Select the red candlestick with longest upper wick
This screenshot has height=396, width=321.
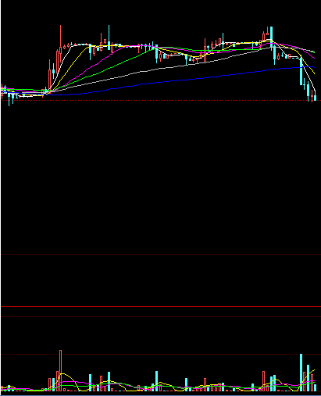[x=60, y=43]
